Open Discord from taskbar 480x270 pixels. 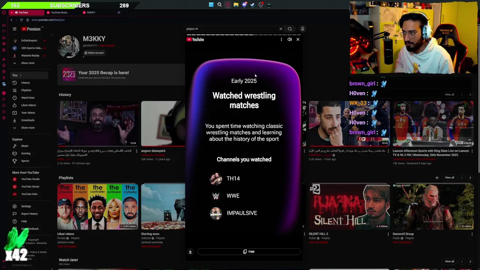(x=244, y=5)
